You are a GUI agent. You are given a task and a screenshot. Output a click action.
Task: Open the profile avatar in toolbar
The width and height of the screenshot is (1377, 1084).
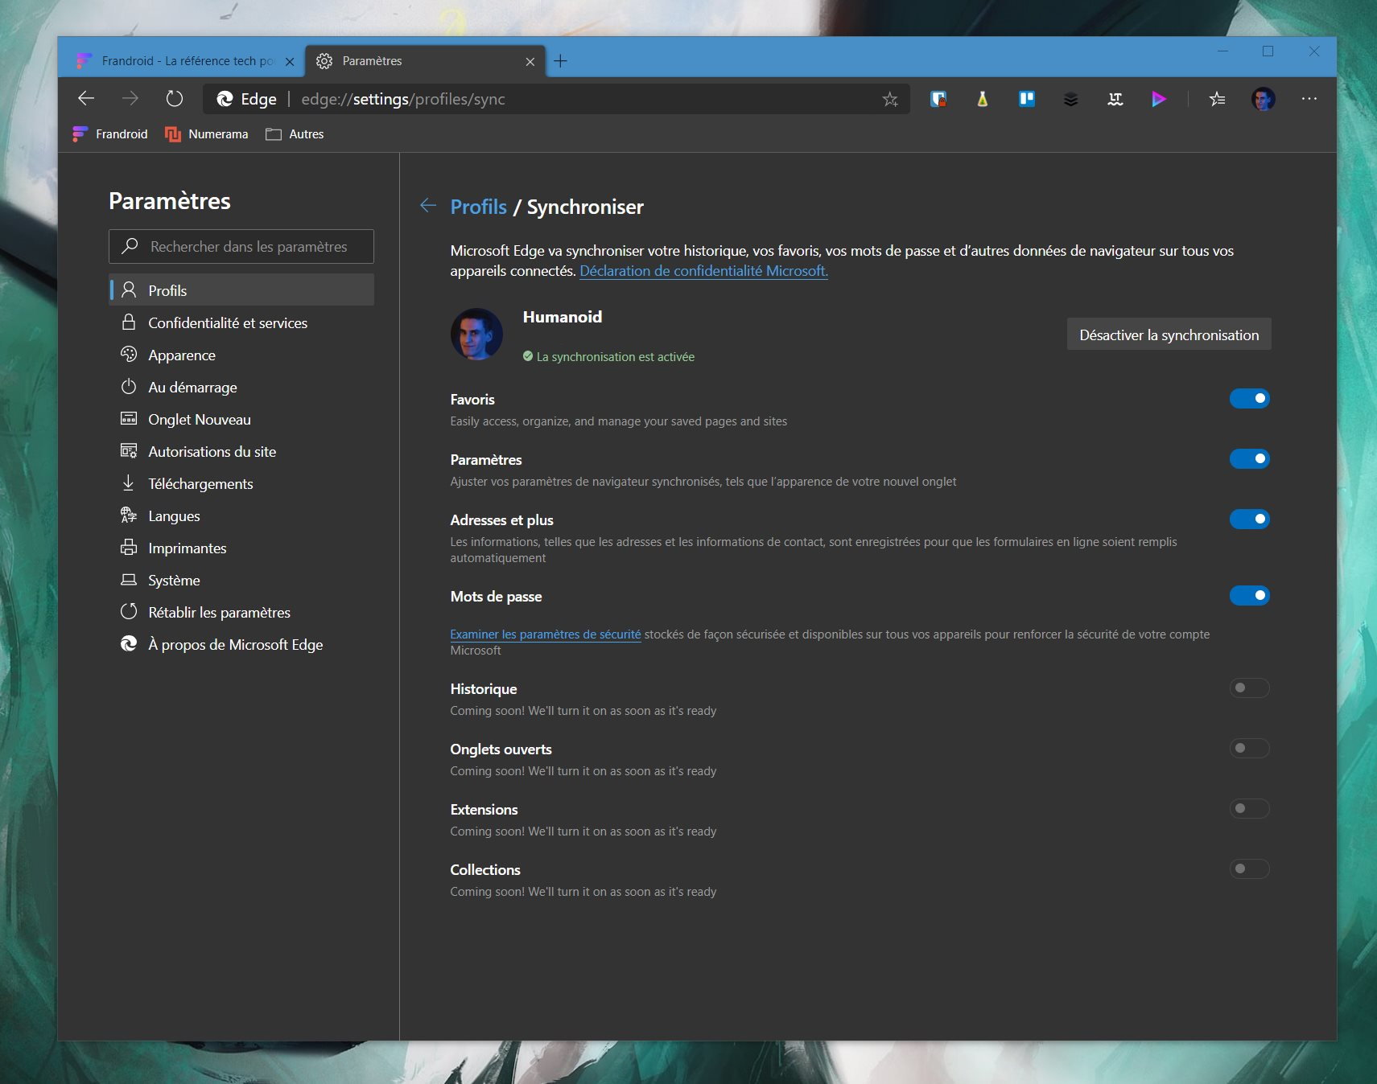tap(1264, 99)
